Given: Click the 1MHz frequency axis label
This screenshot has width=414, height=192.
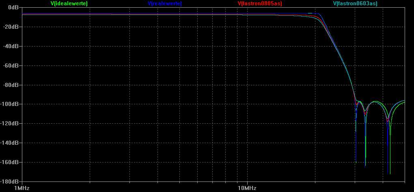Looking at the screenshot, I should (x=22, y=188).
